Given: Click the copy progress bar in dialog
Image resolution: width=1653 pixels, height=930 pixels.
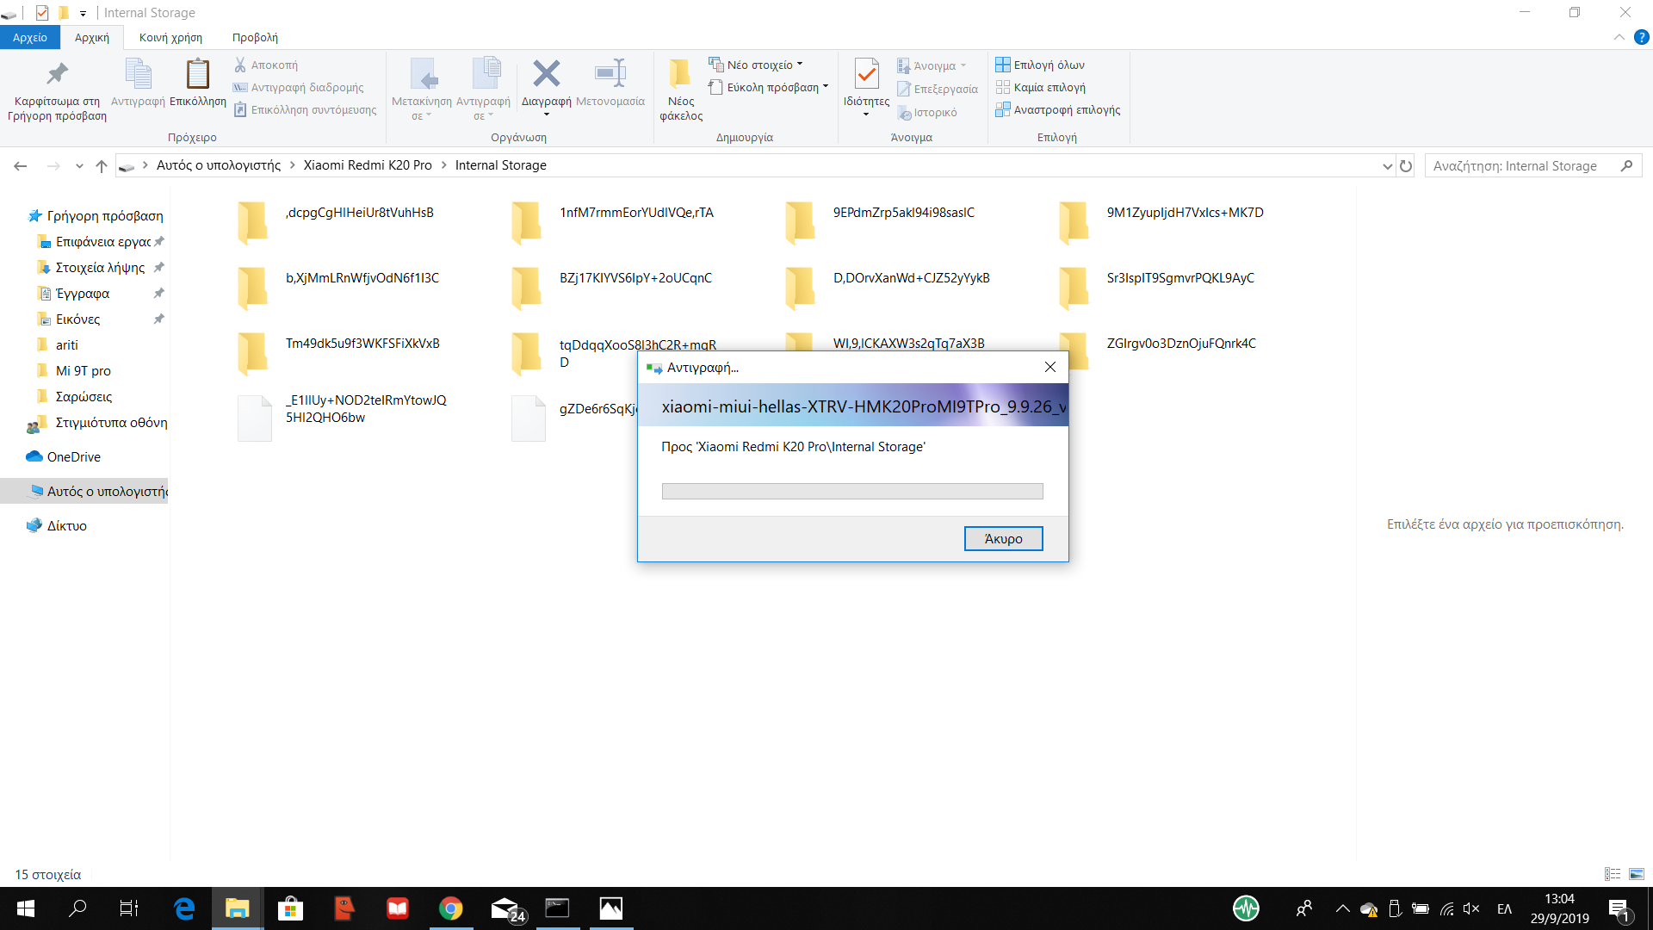Looking at the screenshot, I should [851, 491].
